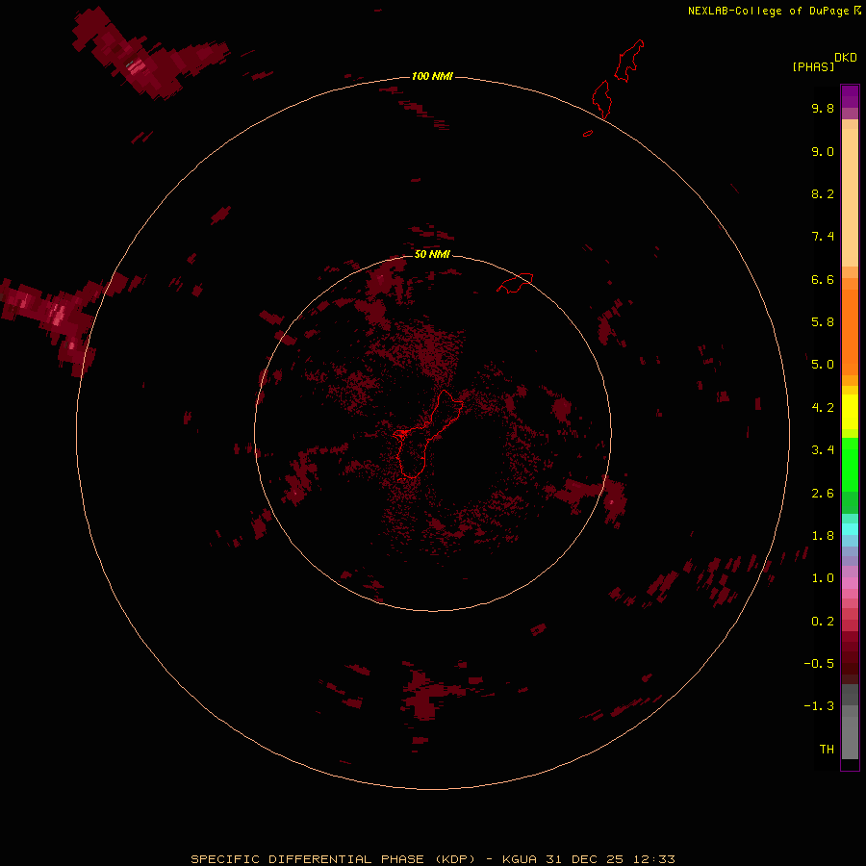Screen dimensions: 866x866
Task: Click the 2.6 value on color scale
Action: (x=823, y=493)
